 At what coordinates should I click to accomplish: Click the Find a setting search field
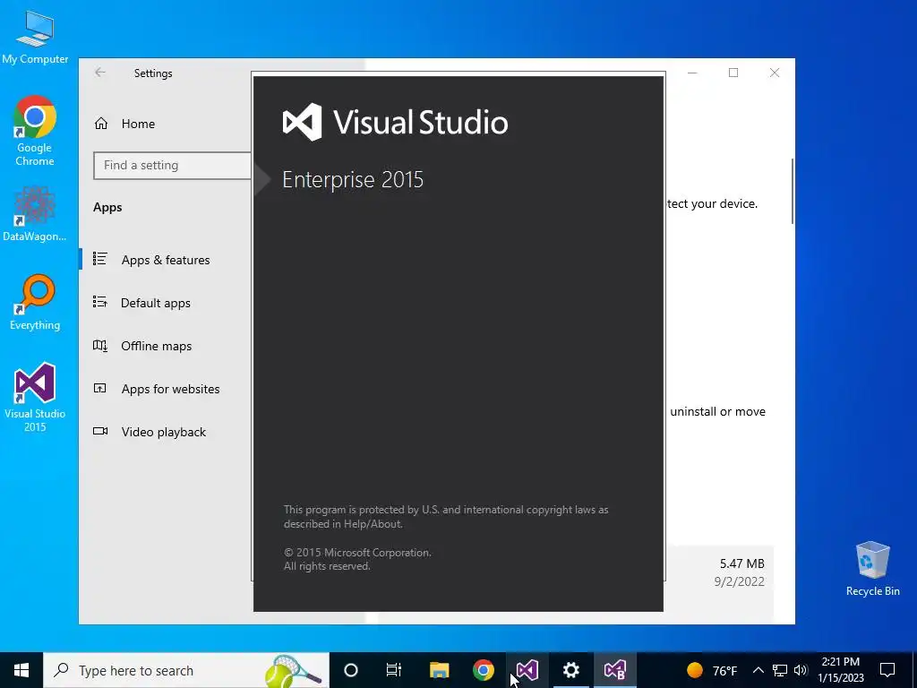[x=173, y=166]
